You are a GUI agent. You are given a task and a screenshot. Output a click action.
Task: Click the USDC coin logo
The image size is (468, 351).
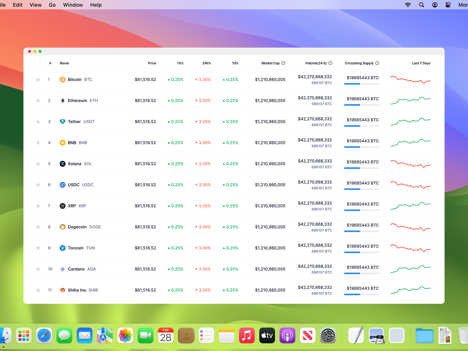(63, 185)
